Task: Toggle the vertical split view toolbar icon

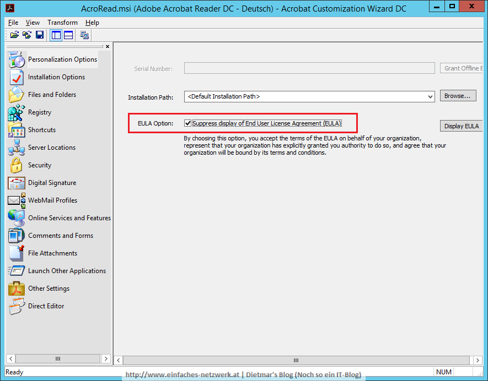Action: [x=56, y=35]
